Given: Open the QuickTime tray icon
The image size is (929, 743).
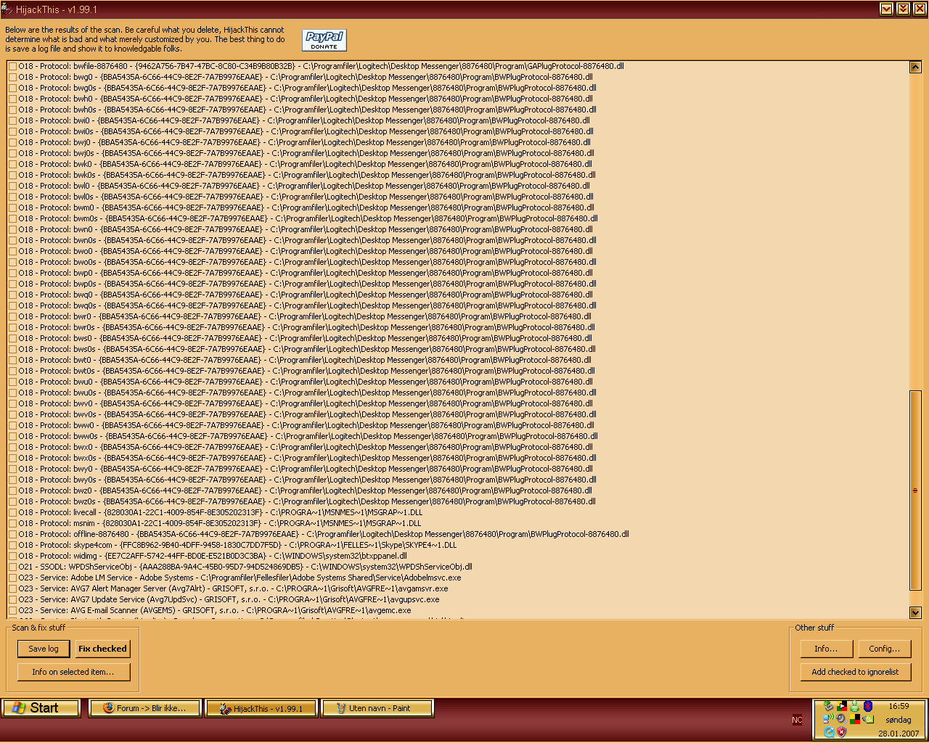Looking at the screenshot, I should pyautogui.click(x=829, y=732).
